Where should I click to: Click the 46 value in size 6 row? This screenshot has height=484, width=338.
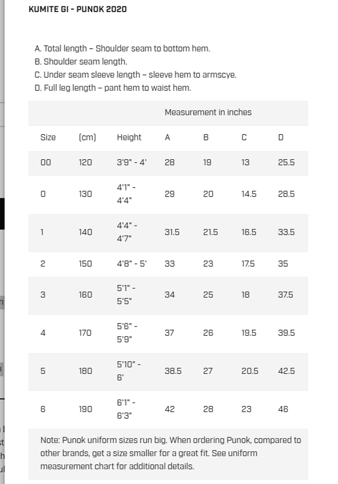coord(283,409)
